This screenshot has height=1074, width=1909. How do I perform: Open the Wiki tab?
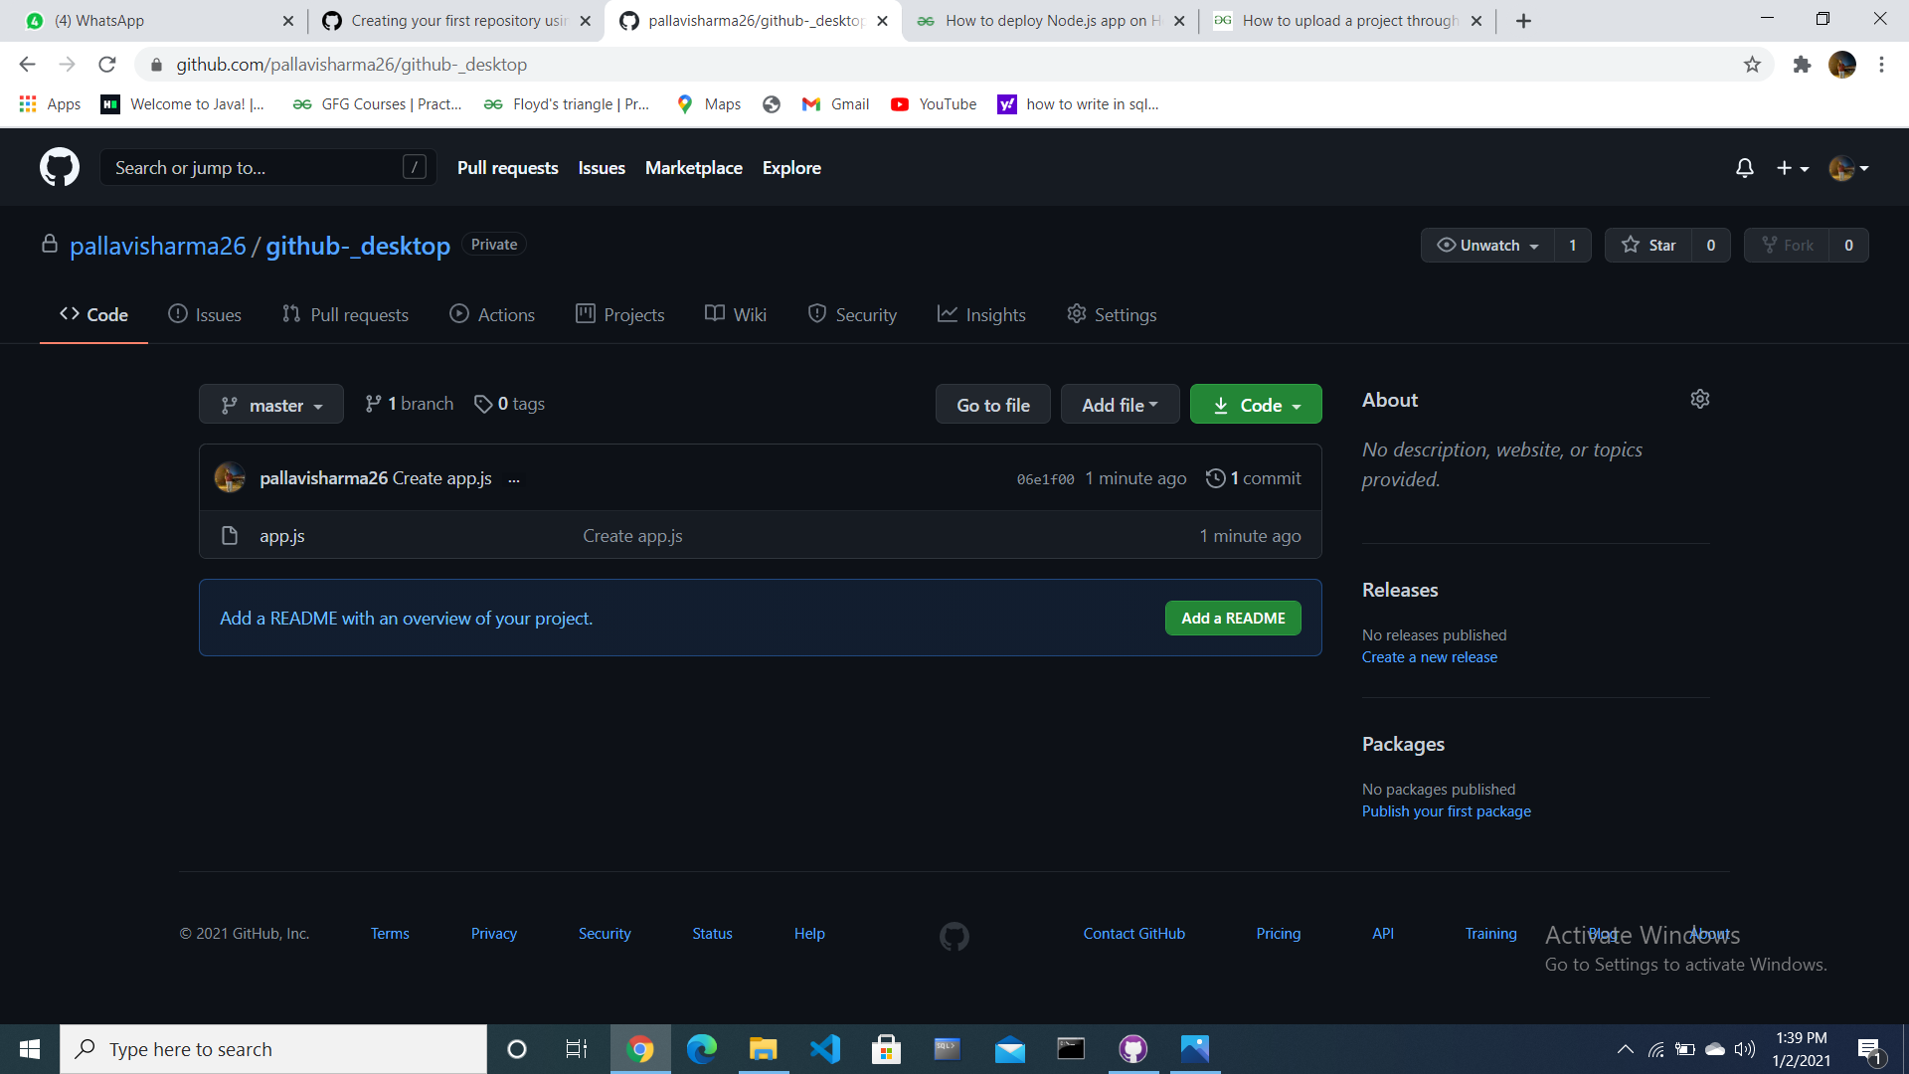[748, 314]
